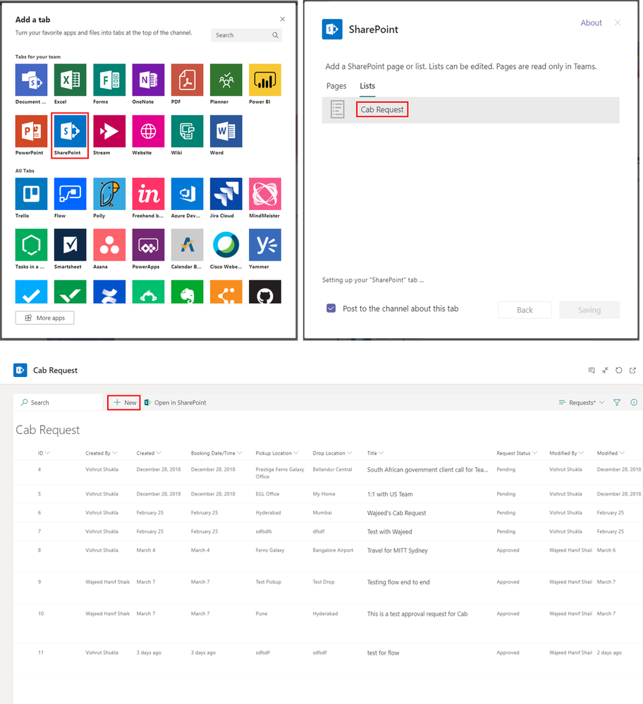This screenshot has height=704, width=643.
Task: Pick the MindMeister app tile
Action: click(265, 194)
